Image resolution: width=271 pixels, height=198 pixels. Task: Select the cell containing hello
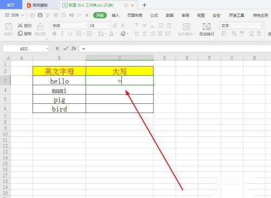59,81
